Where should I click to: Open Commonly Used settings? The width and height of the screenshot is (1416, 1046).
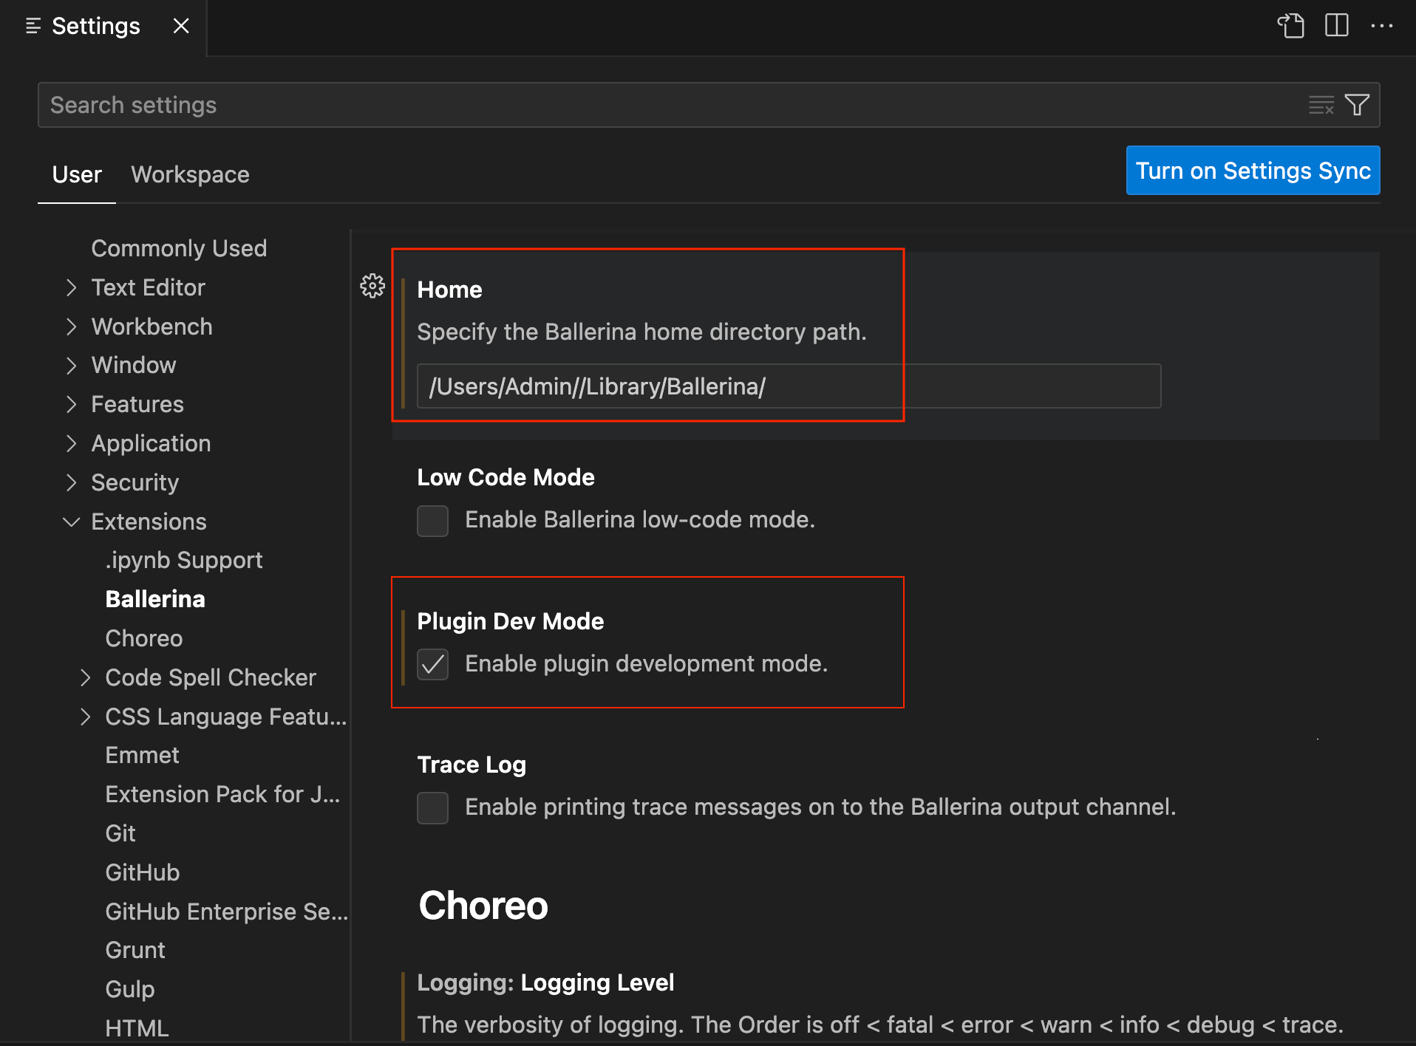[179, 248]
